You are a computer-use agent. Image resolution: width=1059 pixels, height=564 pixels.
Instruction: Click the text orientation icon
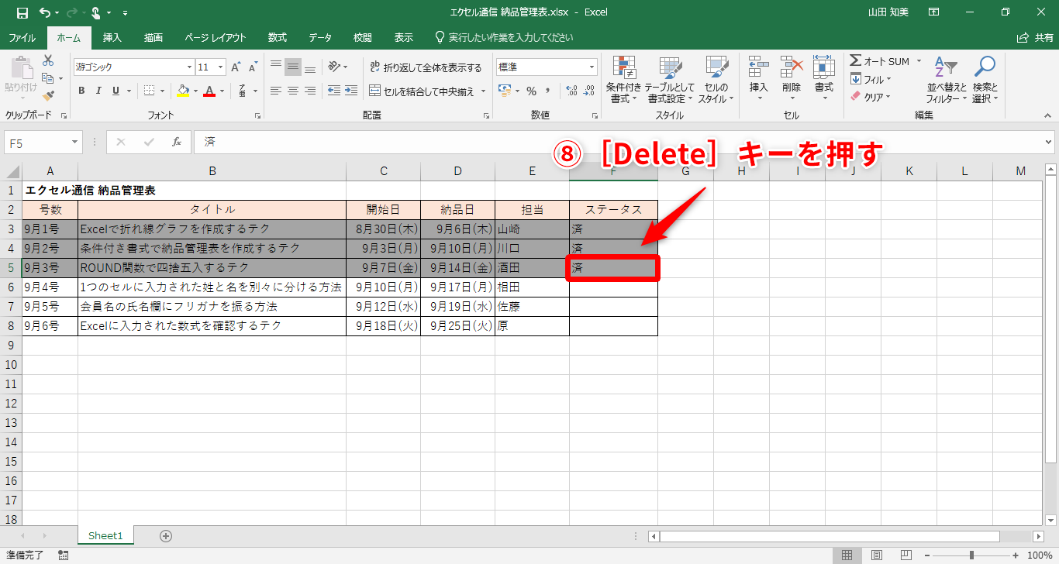coord(334,67)
